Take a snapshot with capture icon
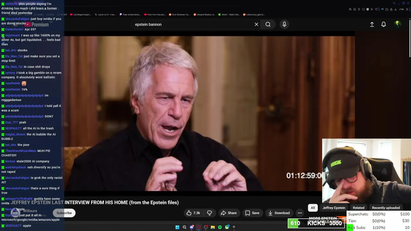This screenshot has height=231, width=411. click(363, 9)
